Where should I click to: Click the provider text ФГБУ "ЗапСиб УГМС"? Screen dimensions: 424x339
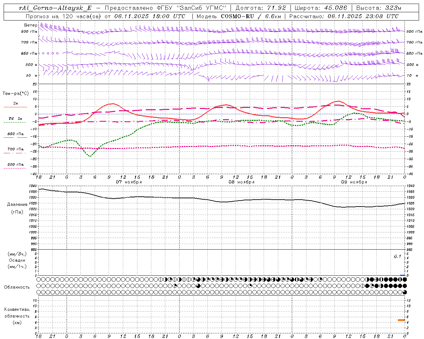click(x=191, y=8)
